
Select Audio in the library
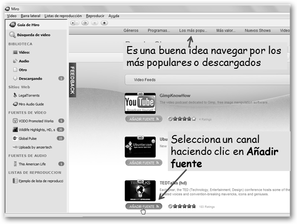24,61
